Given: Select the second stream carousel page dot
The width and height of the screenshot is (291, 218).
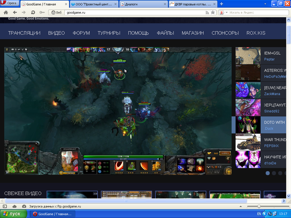Looking at the screenshot, I should point(274,173).
